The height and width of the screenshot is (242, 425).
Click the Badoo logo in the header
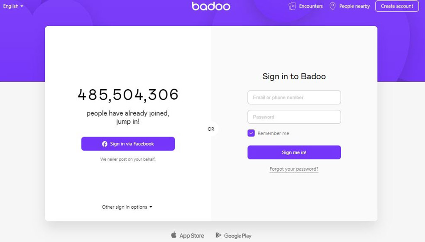pyautogui.click(x=211, y=6)
